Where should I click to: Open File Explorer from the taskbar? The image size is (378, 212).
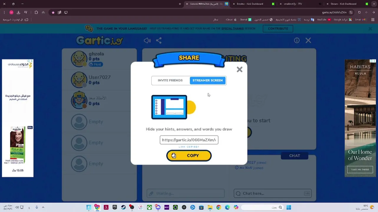(x=210, y=207)
